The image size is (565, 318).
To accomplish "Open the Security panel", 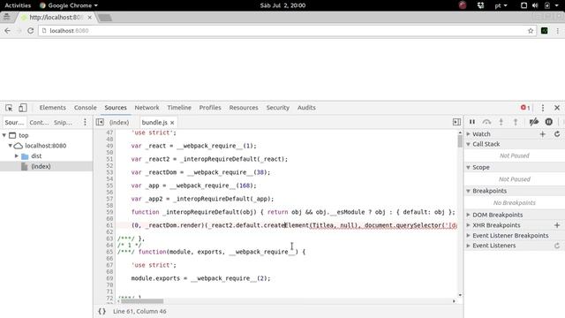I will tap(278, 108).
